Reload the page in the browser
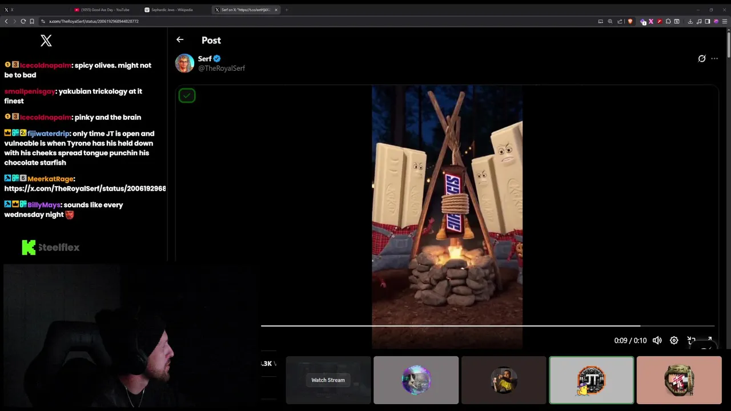The height and width of the screenshot is (411, 731). (23, 21)
